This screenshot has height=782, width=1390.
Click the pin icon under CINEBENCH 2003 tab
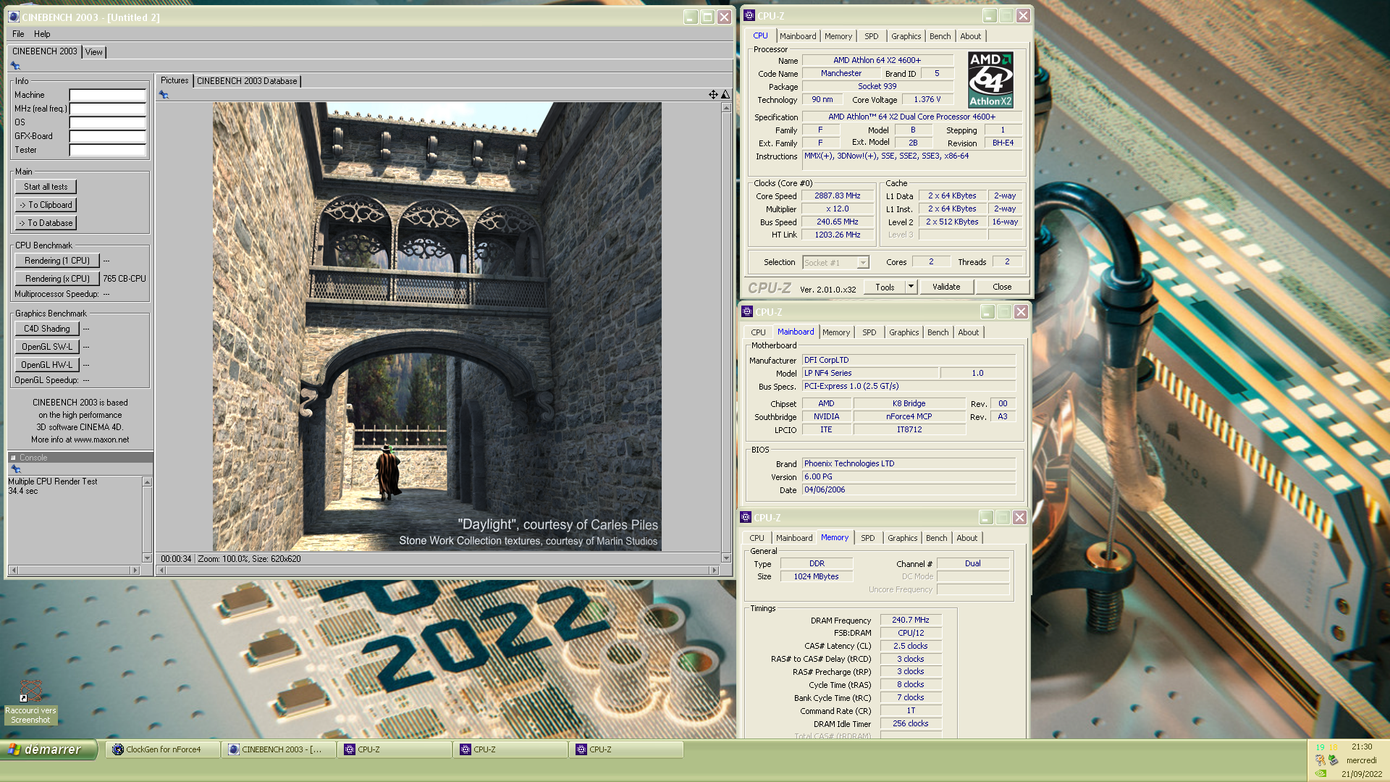[15, 66]
